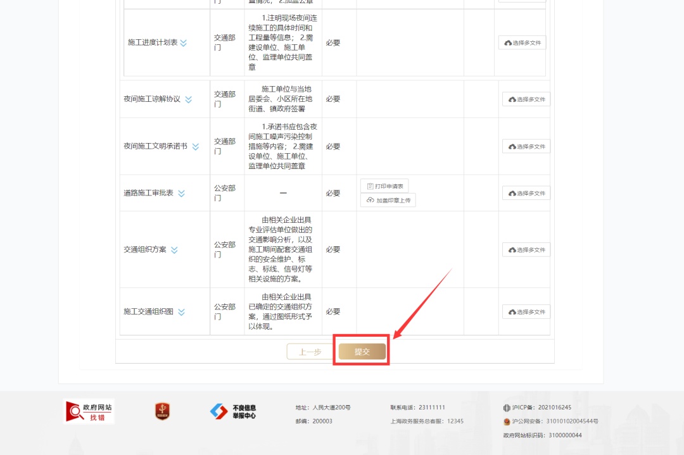Click 加盖印章上传 button
The image size is (684, 455).
coord(388,200)
